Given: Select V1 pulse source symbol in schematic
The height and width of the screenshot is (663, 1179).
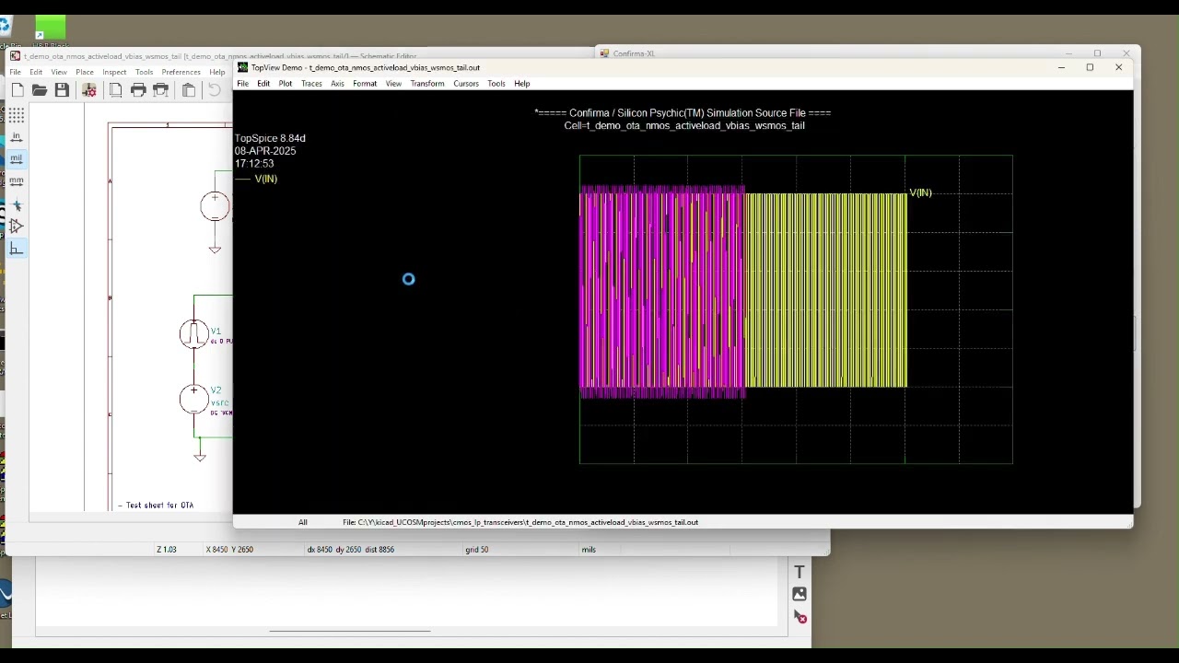Looking at the screenshot, I should tap(193, 334).
